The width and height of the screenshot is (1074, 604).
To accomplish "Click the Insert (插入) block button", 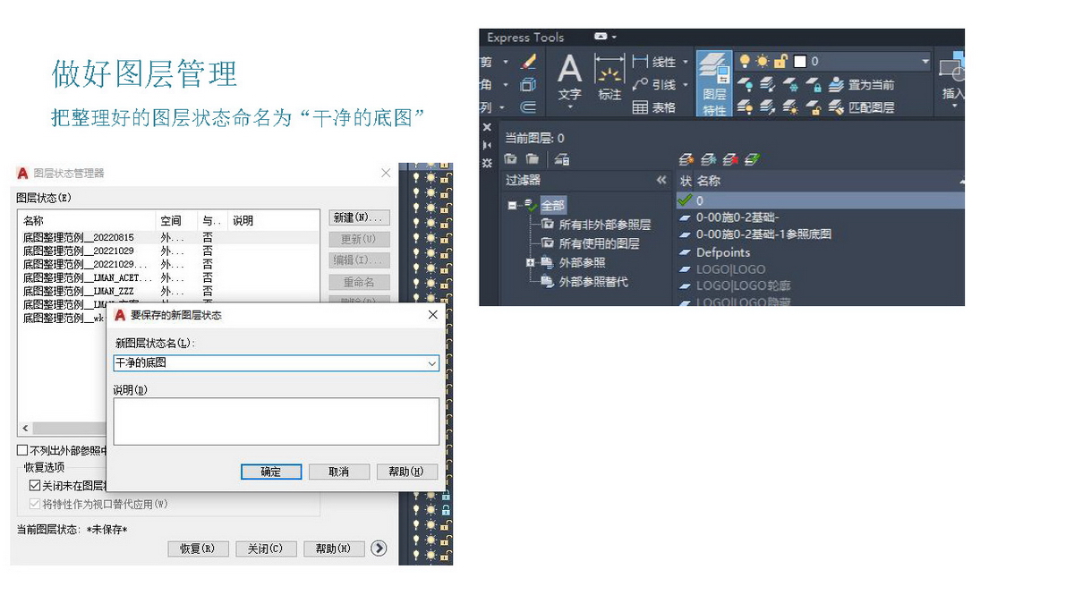I will tap(952, 77).
